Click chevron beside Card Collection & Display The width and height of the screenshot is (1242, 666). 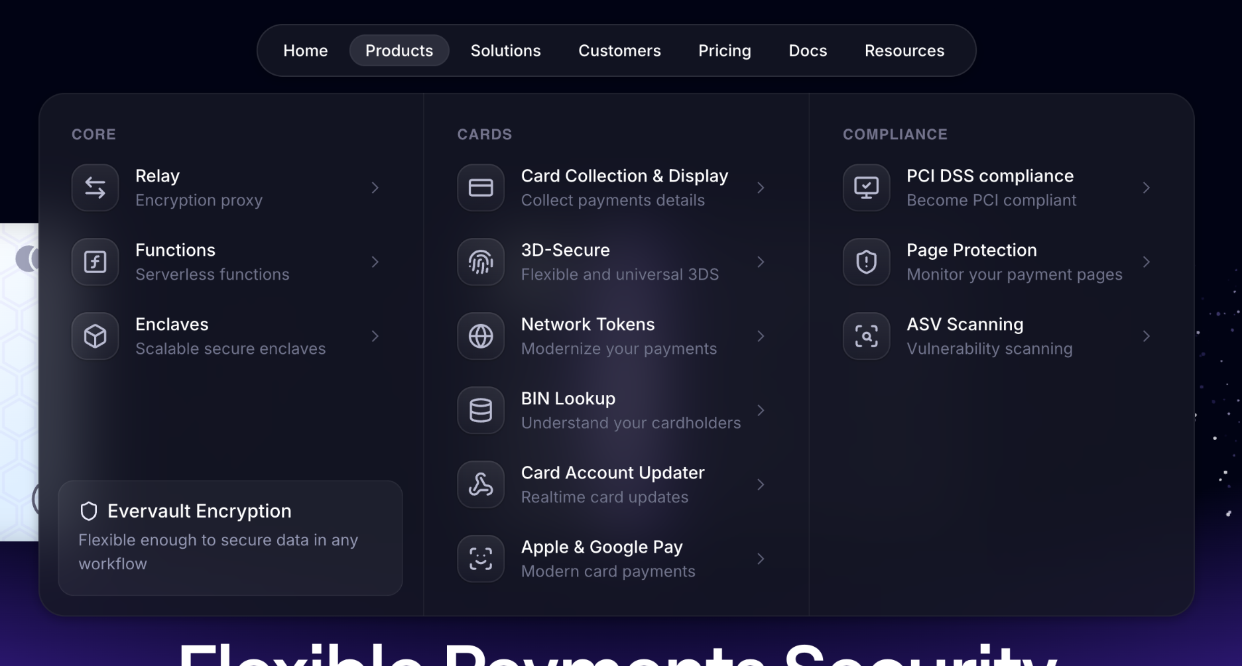point(761,188)
